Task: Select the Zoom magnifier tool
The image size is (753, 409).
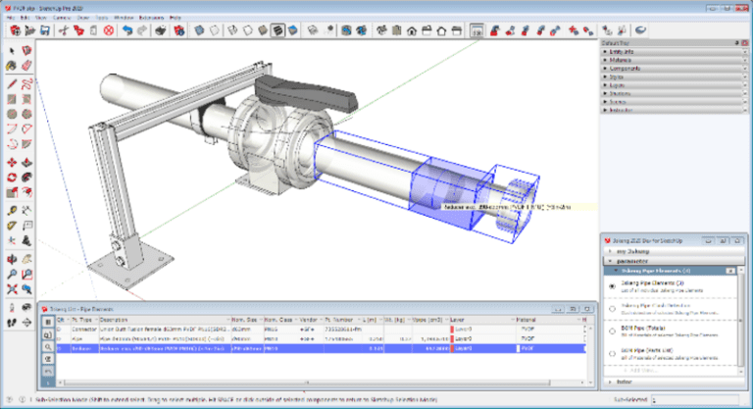Action: pos(12,275)
